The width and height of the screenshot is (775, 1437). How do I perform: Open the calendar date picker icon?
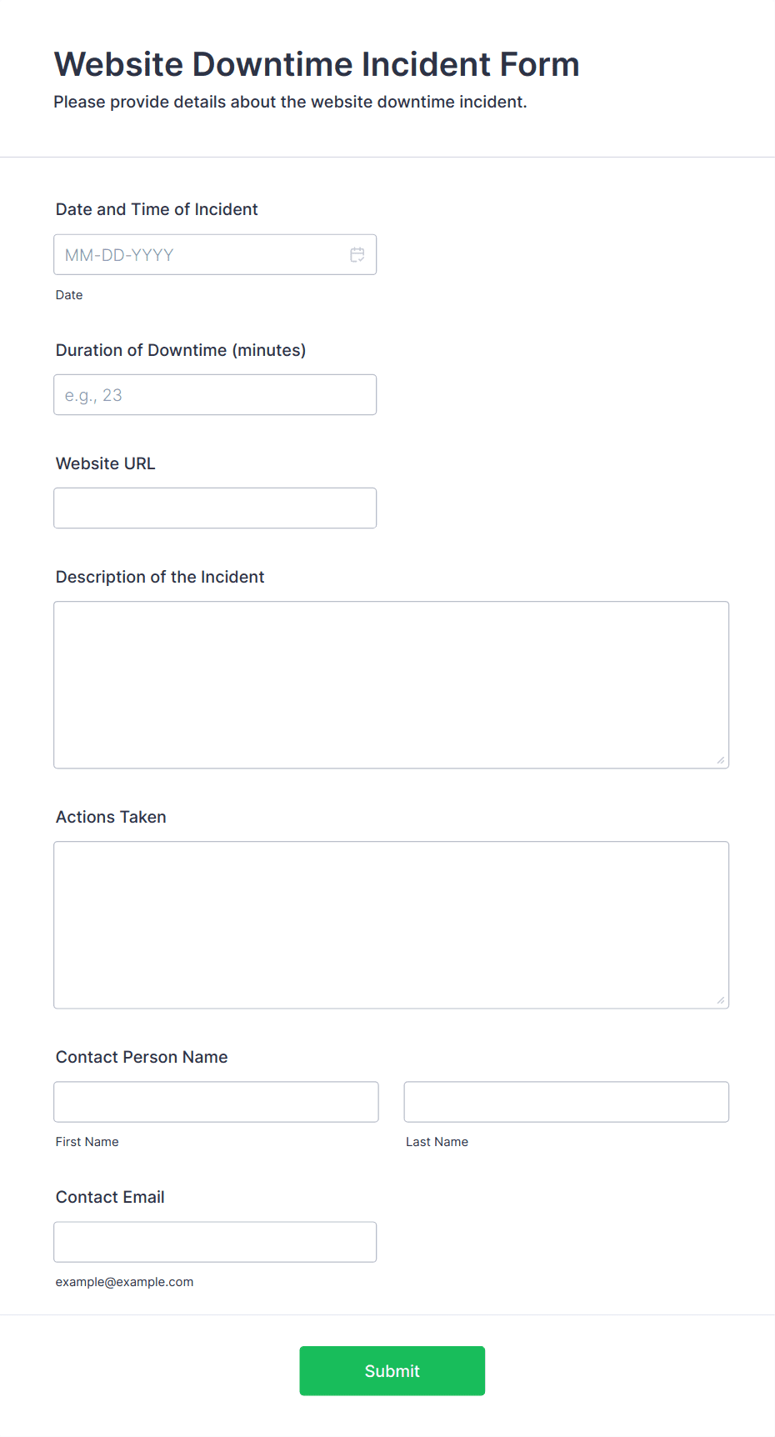click(x=357, y=255)
